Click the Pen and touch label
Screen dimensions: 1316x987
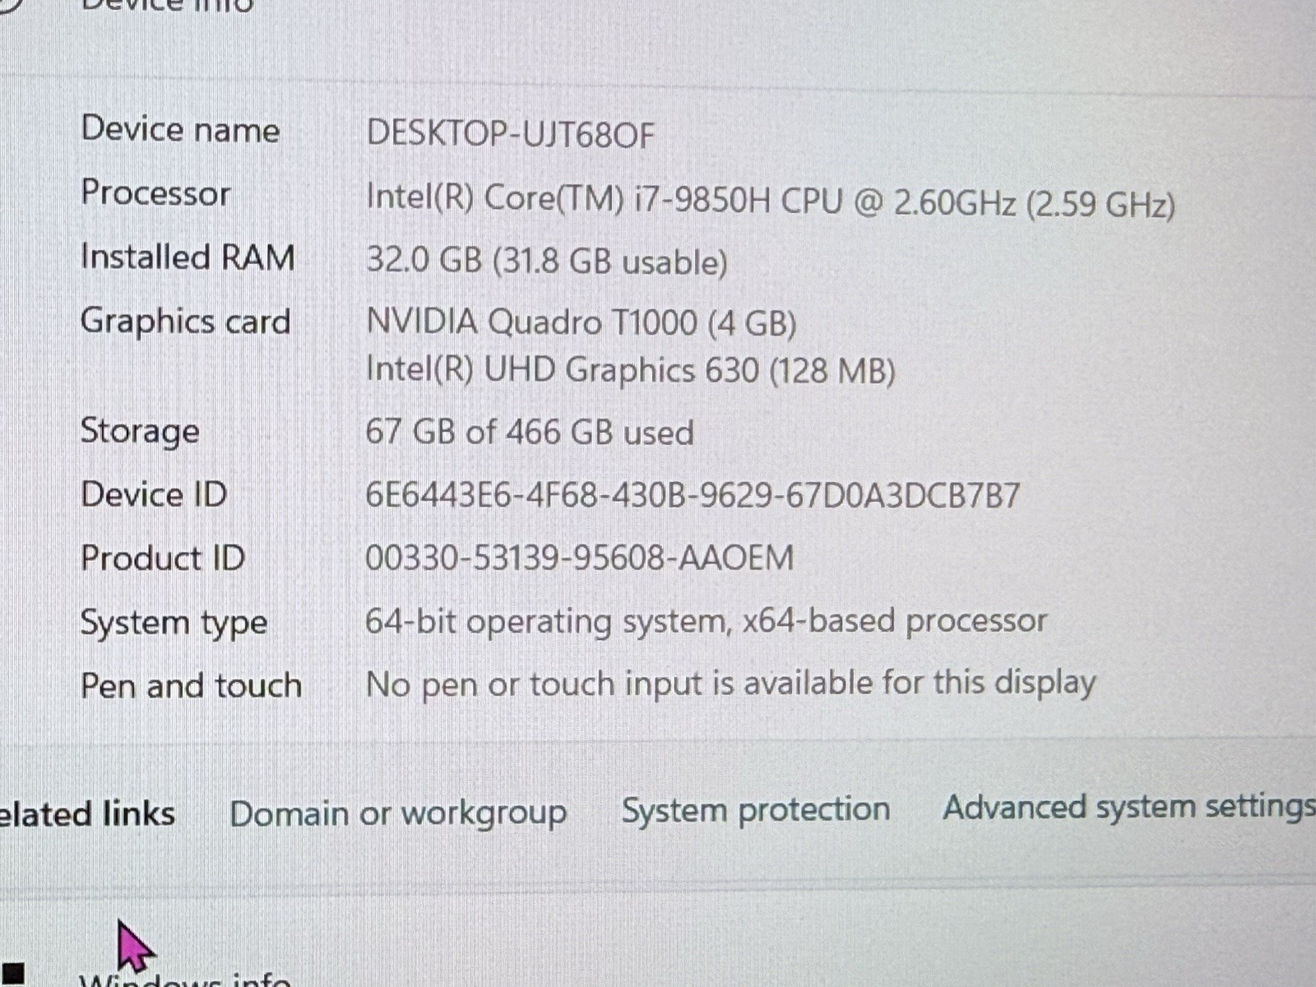click(x=191, y=686)
